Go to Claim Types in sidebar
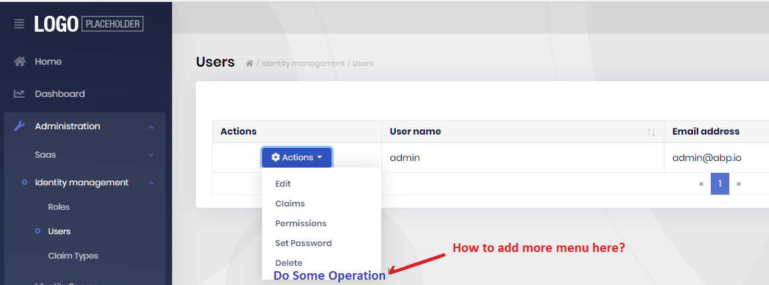Image resolution: width=769 pixels, height=285 pixels. [x=73, y=256]
